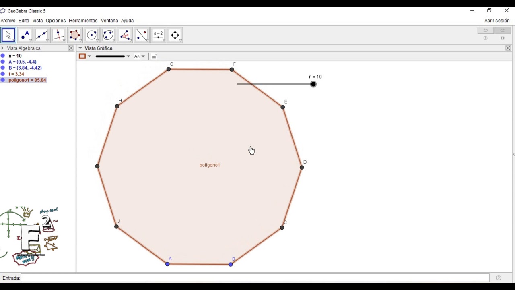Select A = (0.5, -4.4) entry
The width and height of the screenshot is (515, 290).
(x=23, y=62)
